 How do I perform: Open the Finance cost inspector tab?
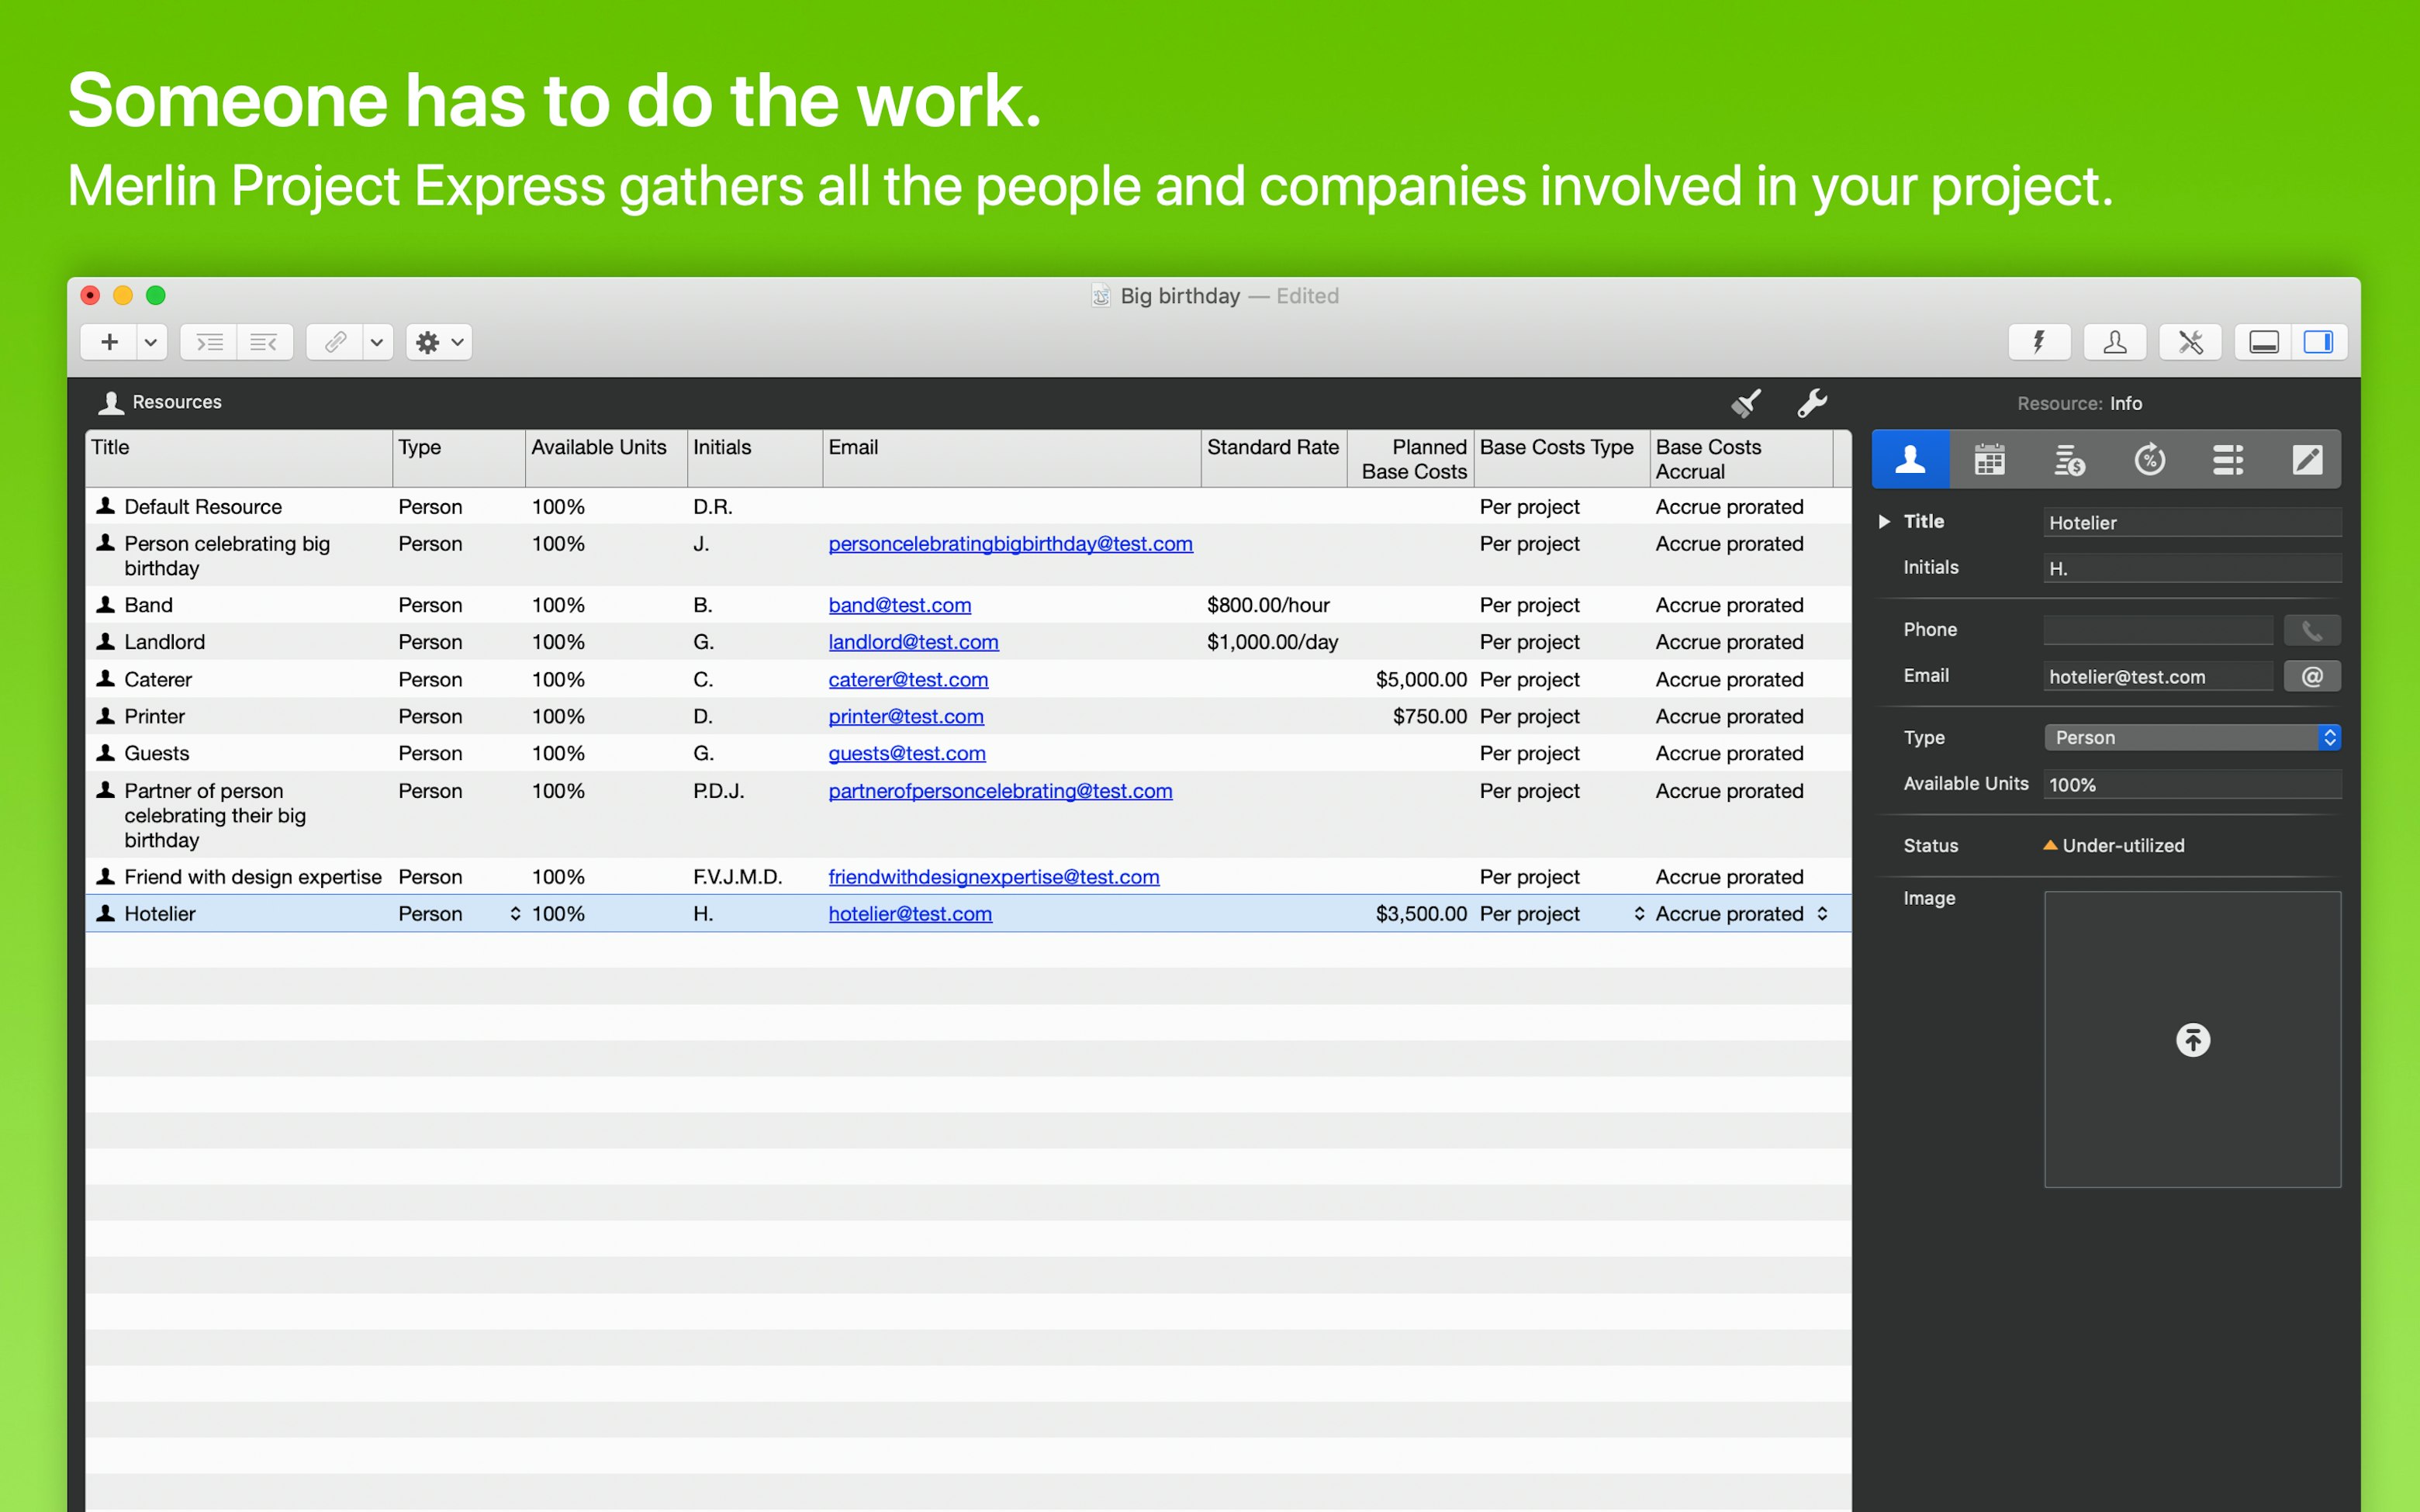(2070, 459)
